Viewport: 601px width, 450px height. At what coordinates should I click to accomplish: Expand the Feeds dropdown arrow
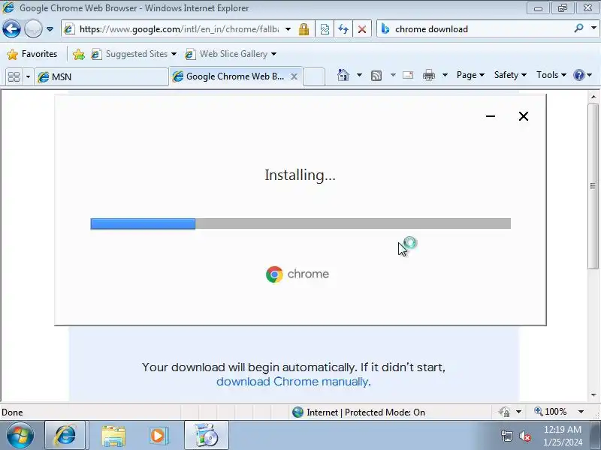tap(393, 75)
